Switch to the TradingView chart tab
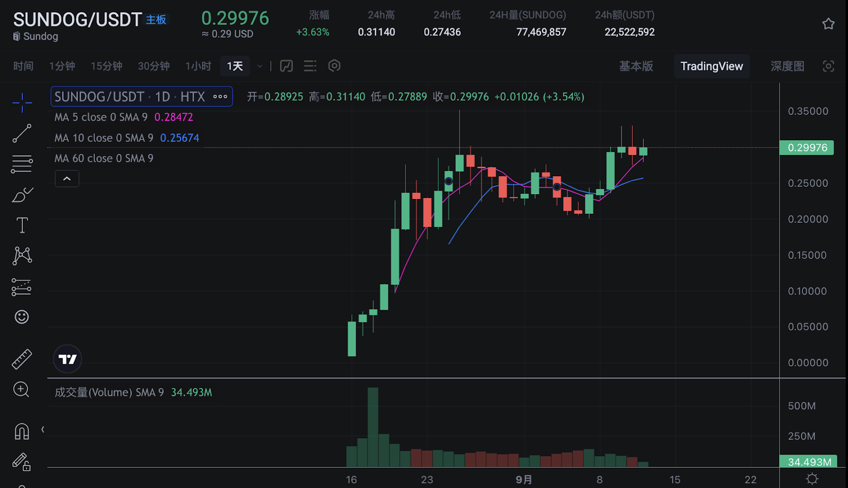The width and height of the screenshot is (848, 488). tap(712, 66)
